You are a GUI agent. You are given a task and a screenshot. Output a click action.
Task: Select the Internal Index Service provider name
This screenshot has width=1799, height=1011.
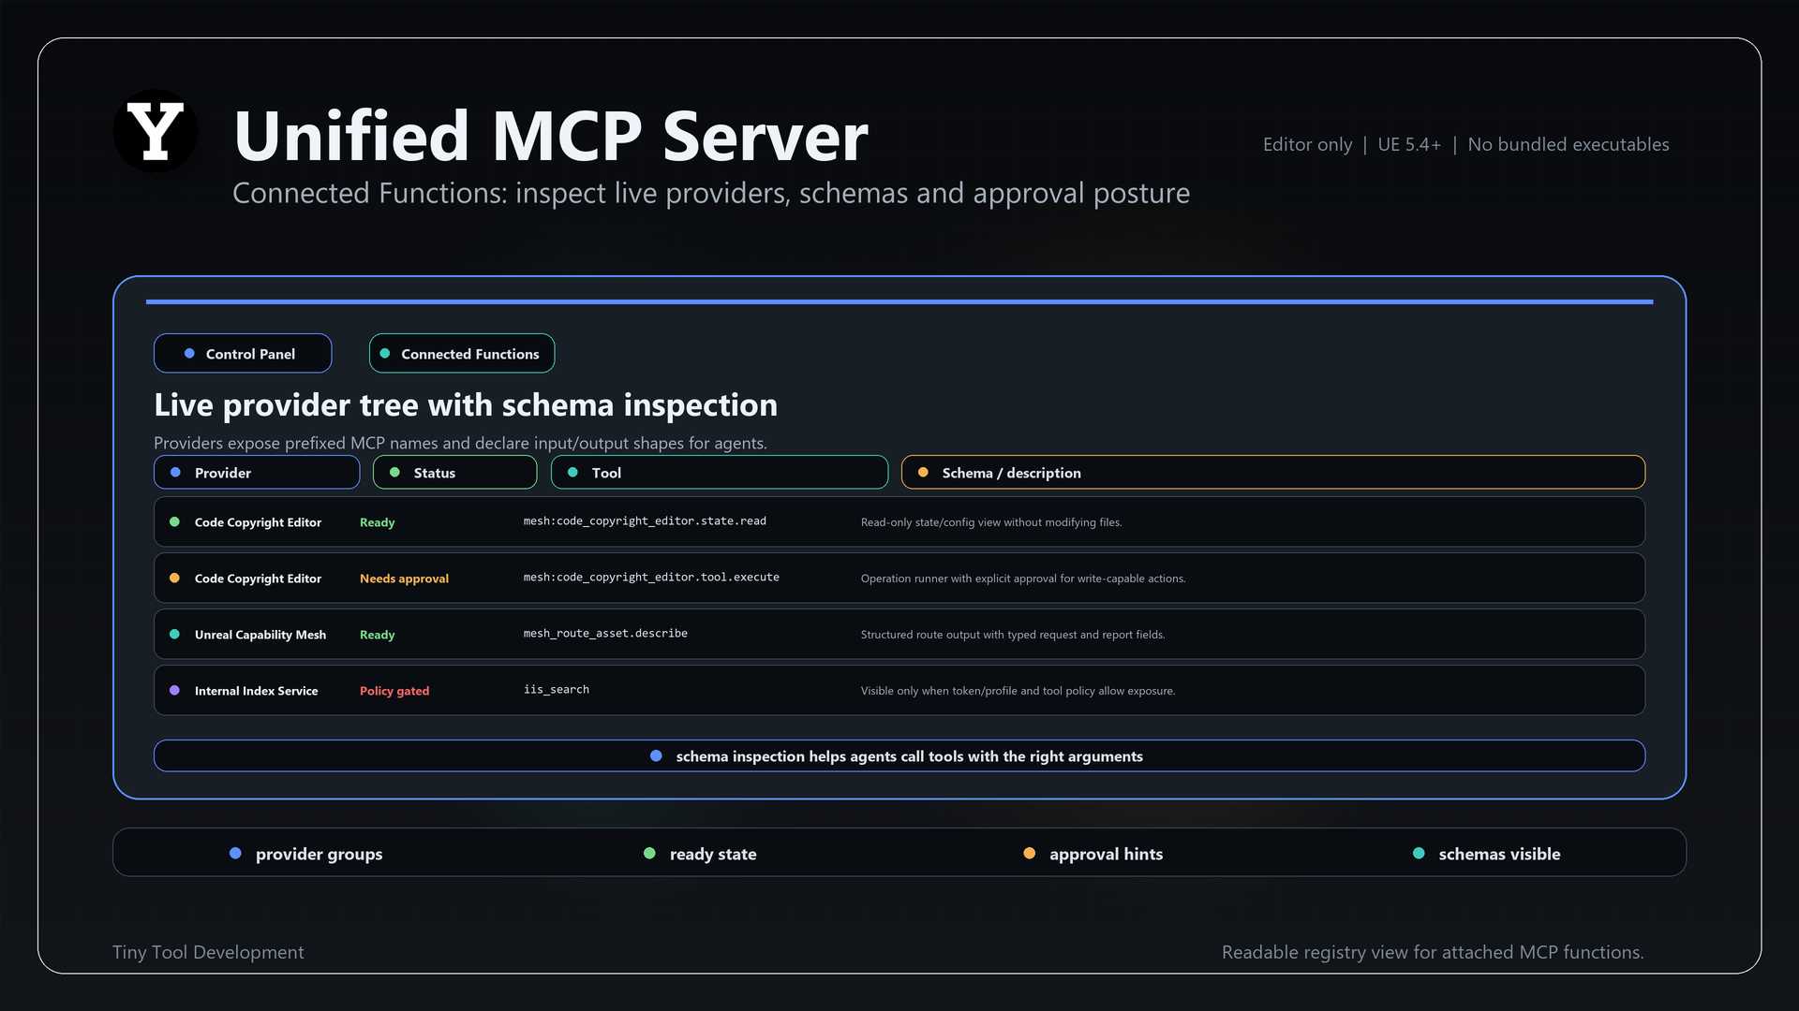point(257,691)
